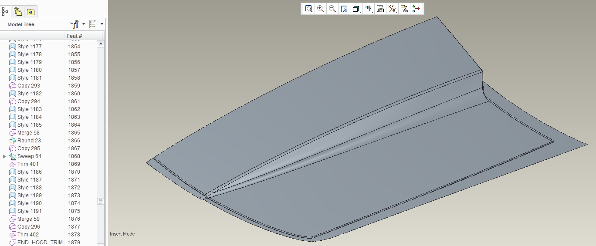Click the Merge 58 feature icon

(x=13, y=133)
